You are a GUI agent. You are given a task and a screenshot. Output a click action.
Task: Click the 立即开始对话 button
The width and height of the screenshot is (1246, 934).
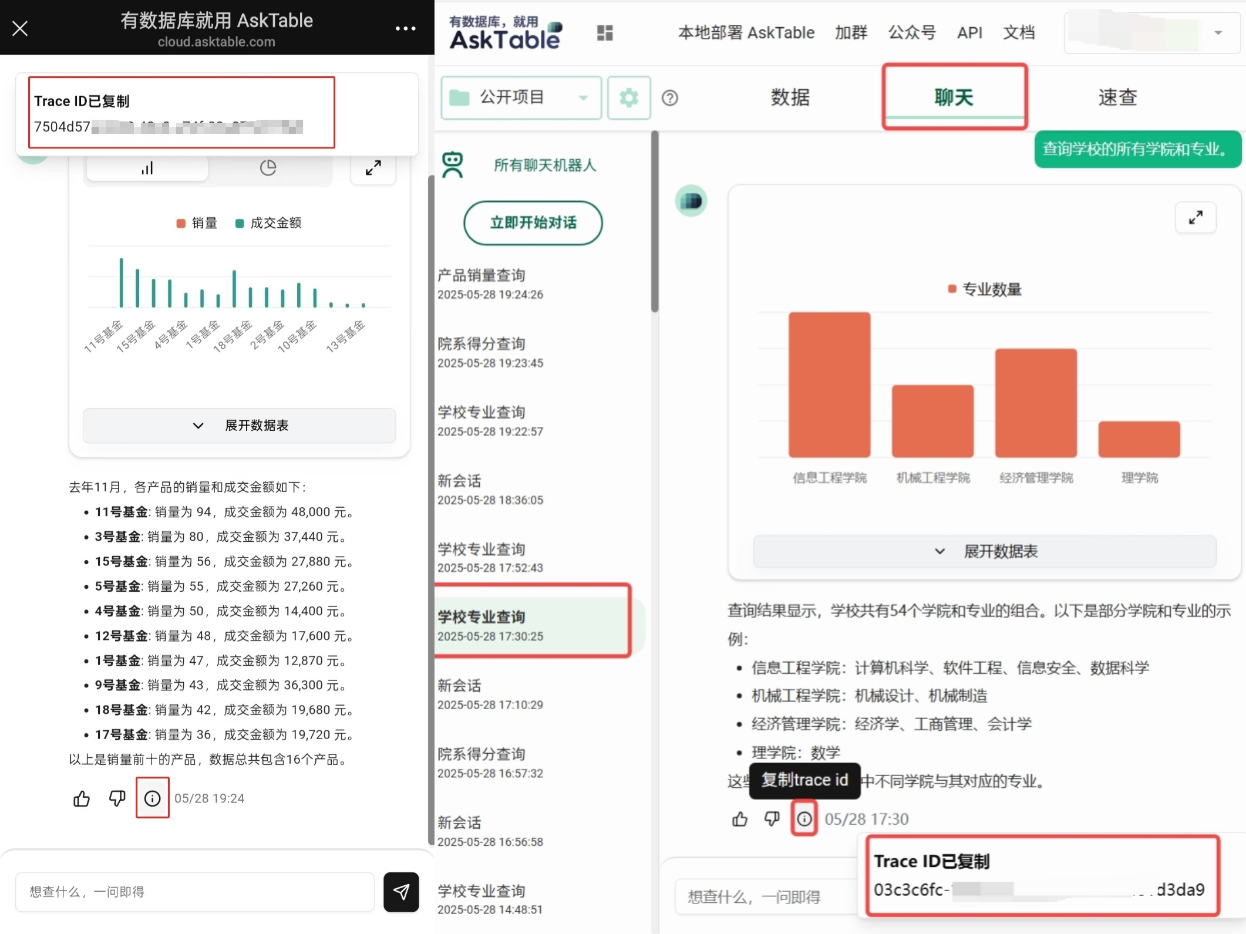tap(533, 222)
